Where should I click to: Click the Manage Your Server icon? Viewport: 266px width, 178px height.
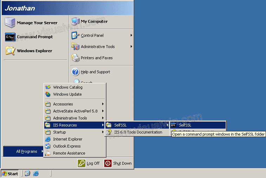pyautogui.click(x=10, y=22)
